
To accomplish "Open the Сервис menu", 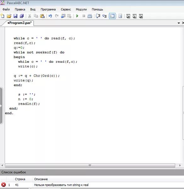I will [x=66, y=9].
